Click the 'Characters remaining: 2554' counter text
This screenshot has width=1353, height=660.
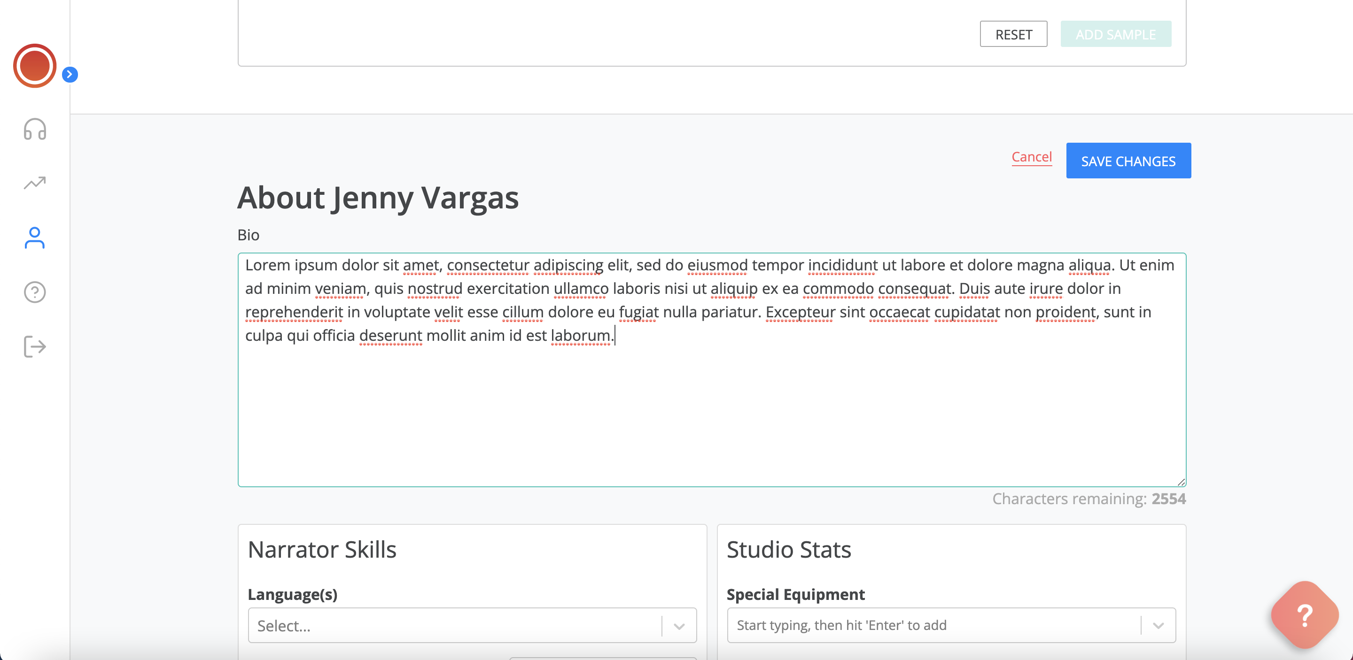pos(1089,499)
